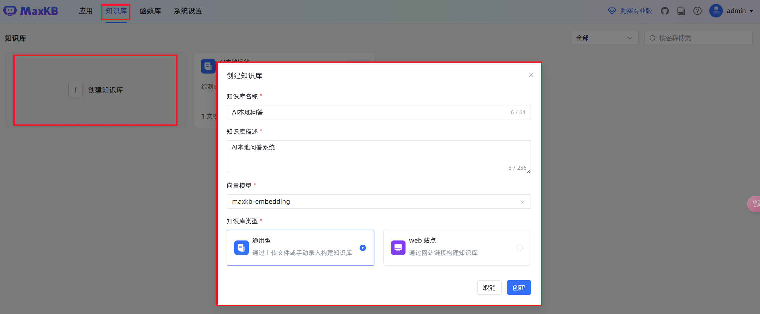Open the documentation book icon
The width and height of the screenshot is (760, 314).
(x=681, y=11)
